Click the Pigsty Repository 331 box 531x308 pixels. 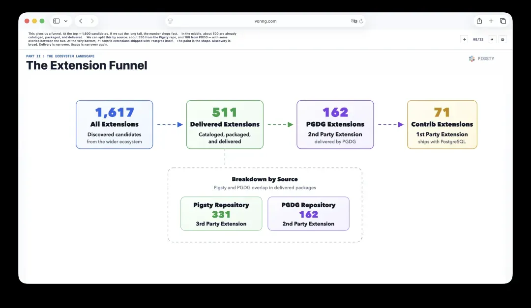(221, 214)
